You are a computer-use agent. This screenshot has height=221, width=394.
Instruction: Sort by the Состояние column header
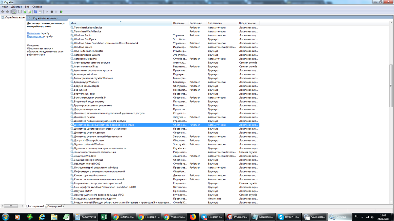click(198, 23)
